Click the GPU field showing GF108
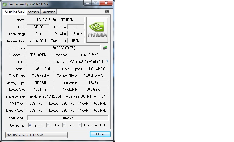 38,27
